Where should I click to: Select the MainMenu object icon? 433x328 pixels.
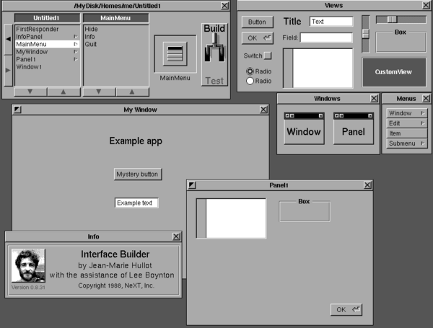tap(175, 54)
